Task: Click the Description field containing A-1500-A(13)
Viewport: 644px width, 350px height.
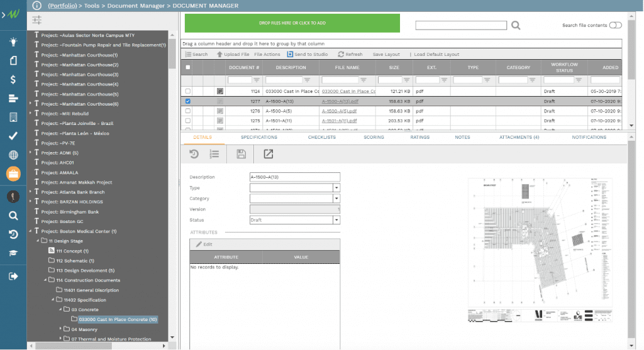Action: 294,177
